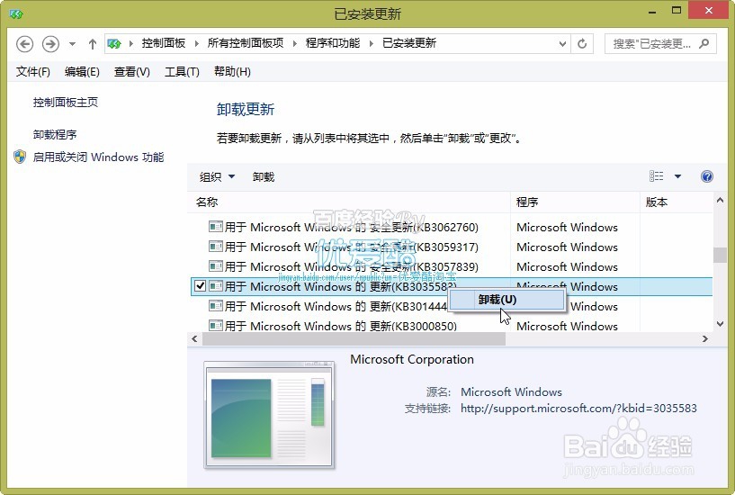The image size is (735, 495).
Task: Click the address bar control panel icon
Action: [114, 43]
